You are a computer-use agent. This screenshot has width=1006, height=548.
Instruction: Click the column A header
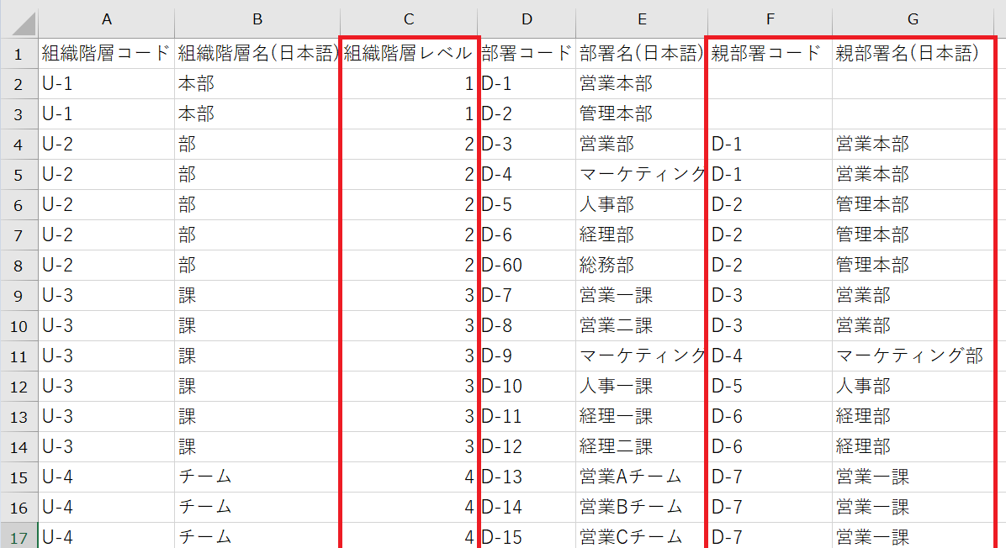click(106, 19)
